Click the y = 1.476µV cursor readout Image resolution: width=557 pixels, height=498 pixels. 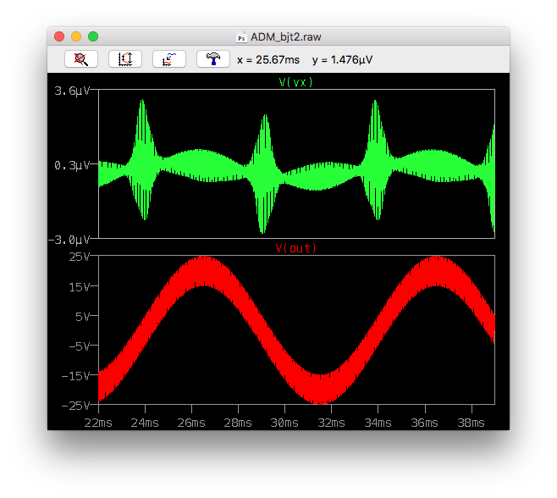click(343, 60)
